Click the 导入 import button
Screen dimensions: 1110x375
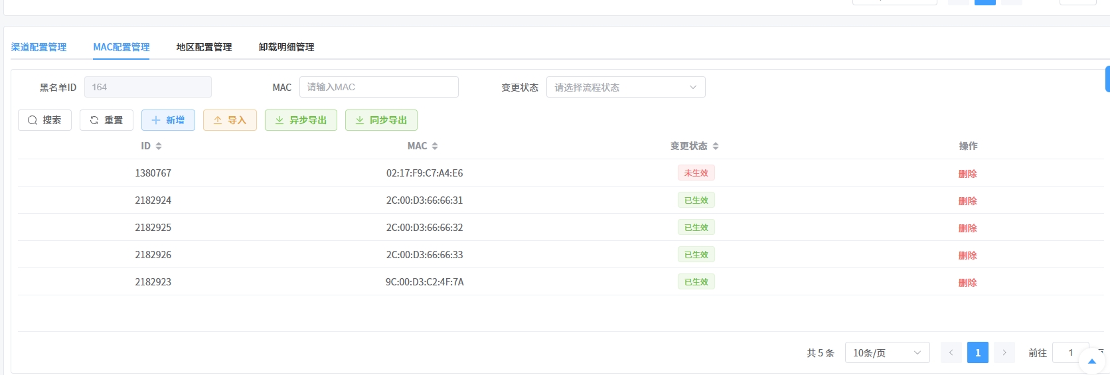pyautogui.click(x=230, y=120)
